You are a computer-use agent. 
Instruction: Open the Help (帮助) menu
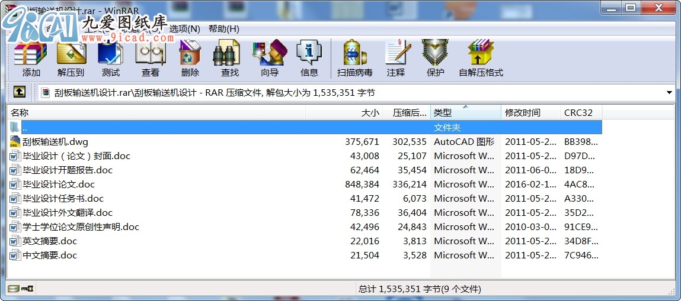(223, 29)
